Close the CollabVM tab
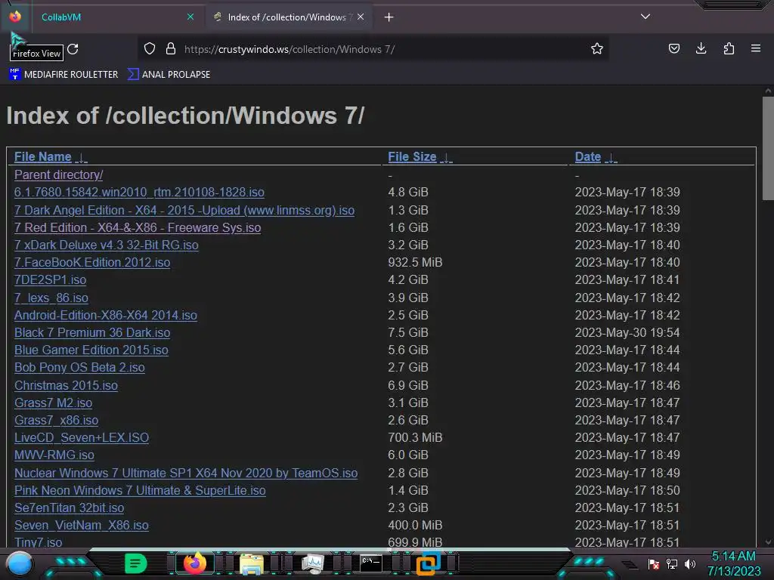 pyautogui.click(x=190, y=17)
